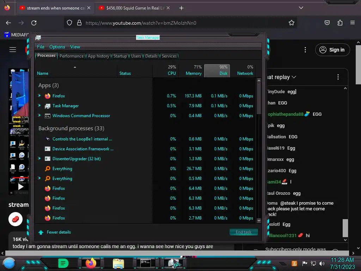Viewport: 361px width, 271px height.
Task: Expand the DissenterUpgrader (32 bit) process
Action: tap(39, 158)
